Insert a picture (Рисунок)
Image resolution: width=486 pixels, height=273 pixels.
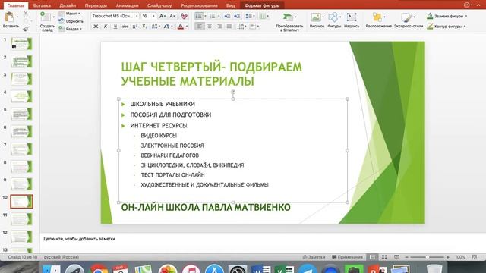point(317,20)
